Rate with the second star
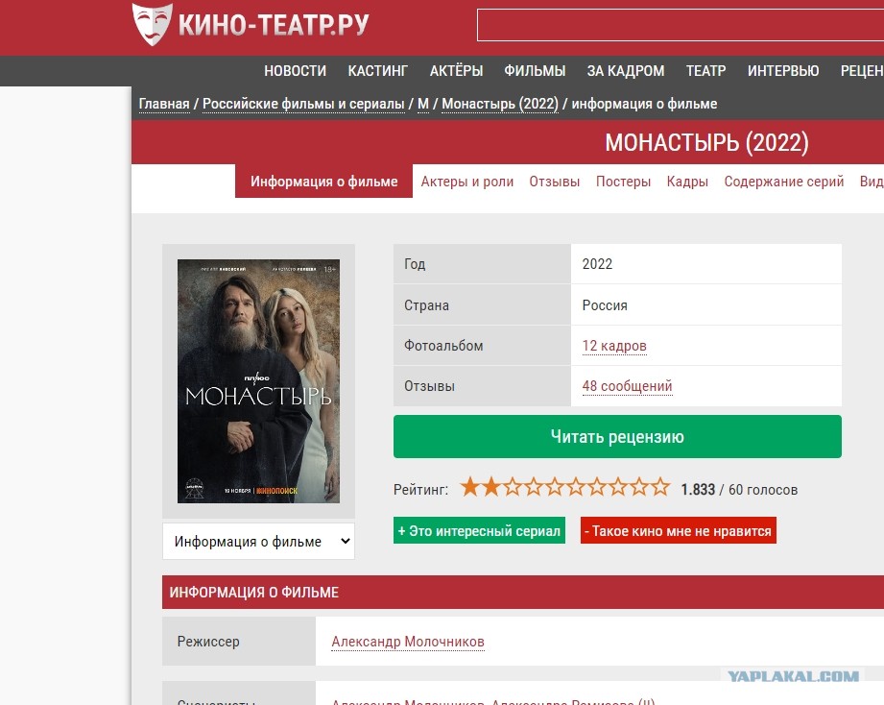884x705 pixels. click(491, 487)
